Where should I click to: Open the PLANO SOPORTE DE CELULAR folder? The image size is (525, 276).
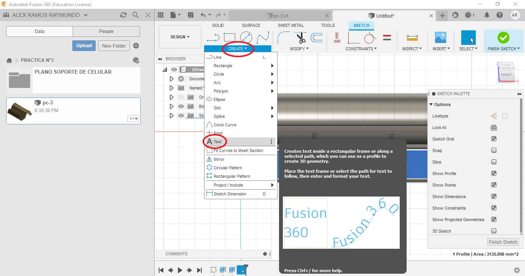pos(73,80)
